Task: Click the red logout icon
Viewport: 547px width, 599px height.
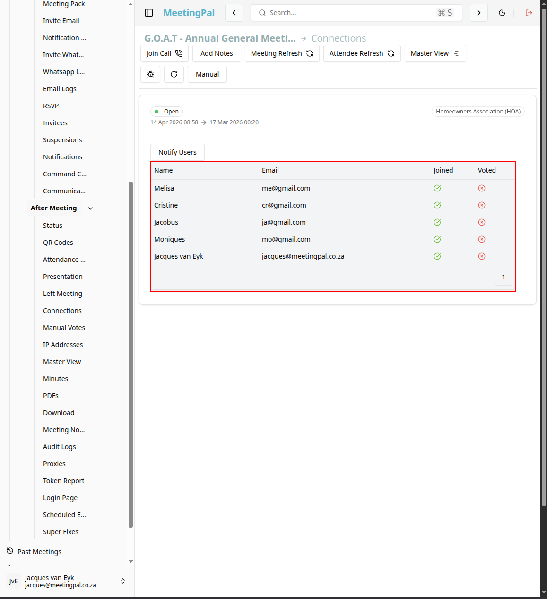Action: pos(529,13)
